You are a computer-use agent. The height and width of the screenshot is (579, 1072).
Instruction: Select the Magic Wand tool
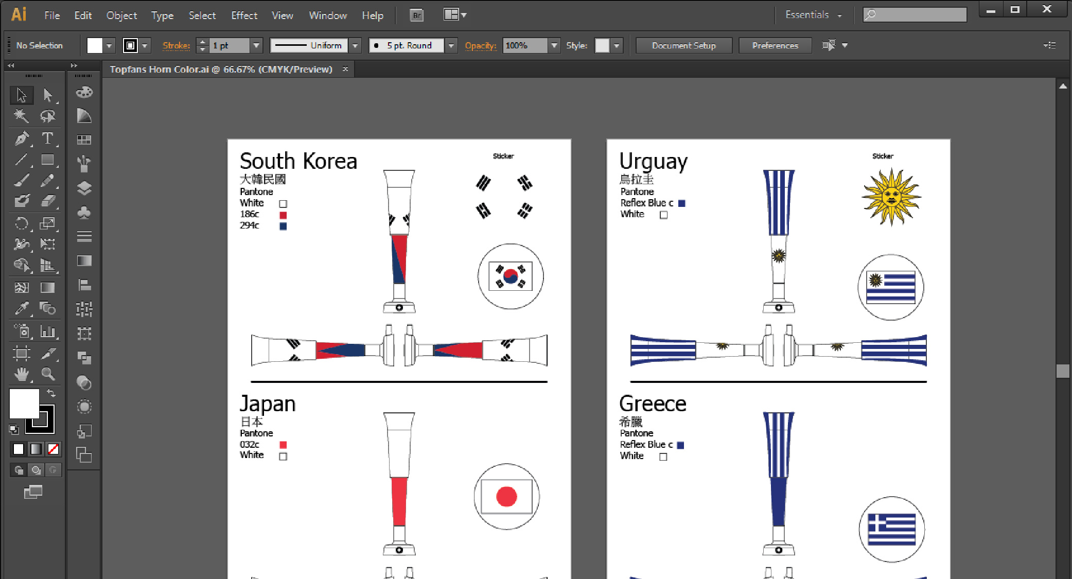point(22,116)
